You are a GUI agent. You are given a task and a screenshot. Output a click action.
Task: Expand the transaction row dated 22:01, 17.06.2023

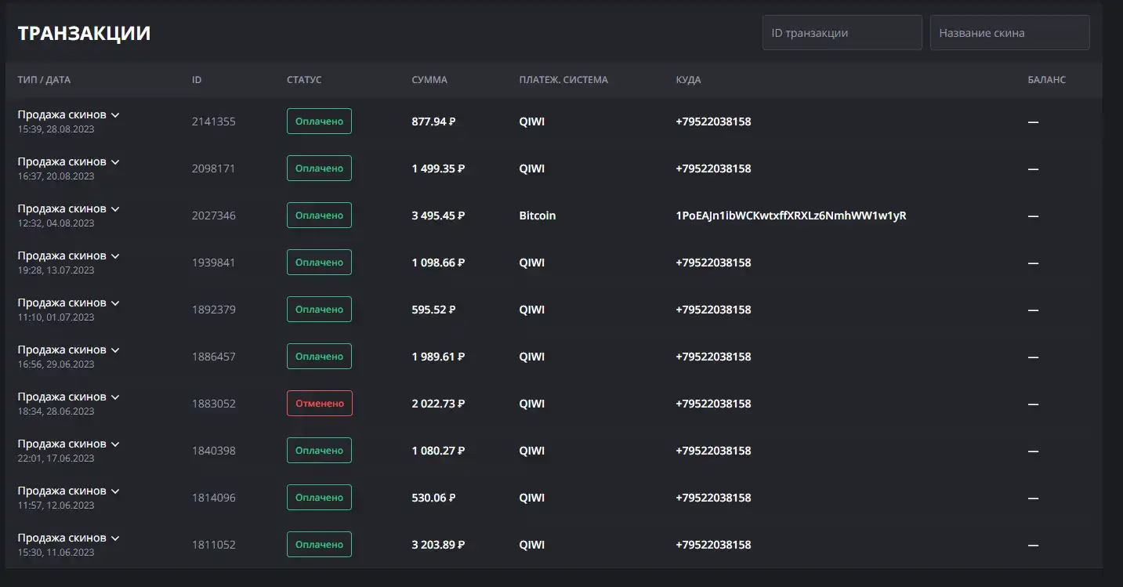click(x=115, y=444)
